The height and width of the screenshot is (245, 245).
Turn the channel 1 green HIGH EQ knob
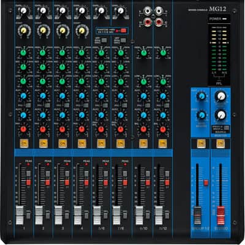click(23, 53)
